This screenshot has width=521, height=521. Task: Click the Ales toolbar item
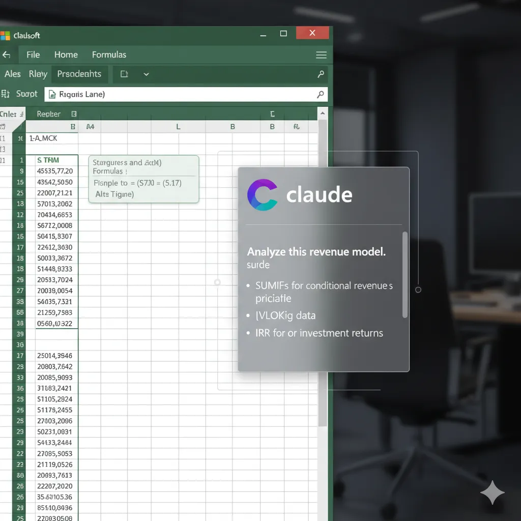pyautogui.click(x=13, y=74)
